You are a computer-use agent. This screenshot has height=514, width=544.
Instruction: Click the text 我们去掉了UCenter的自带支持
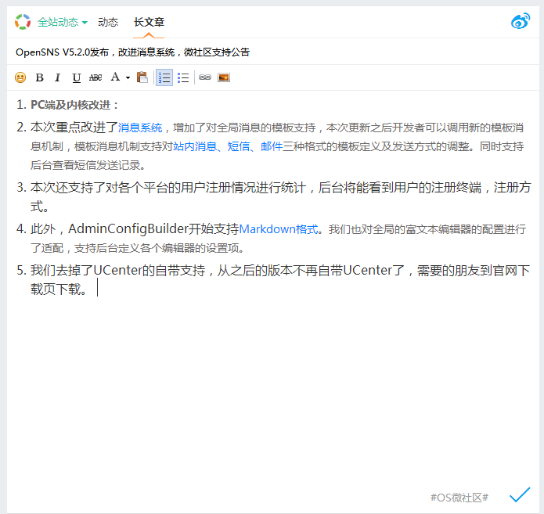pos(117,270)
